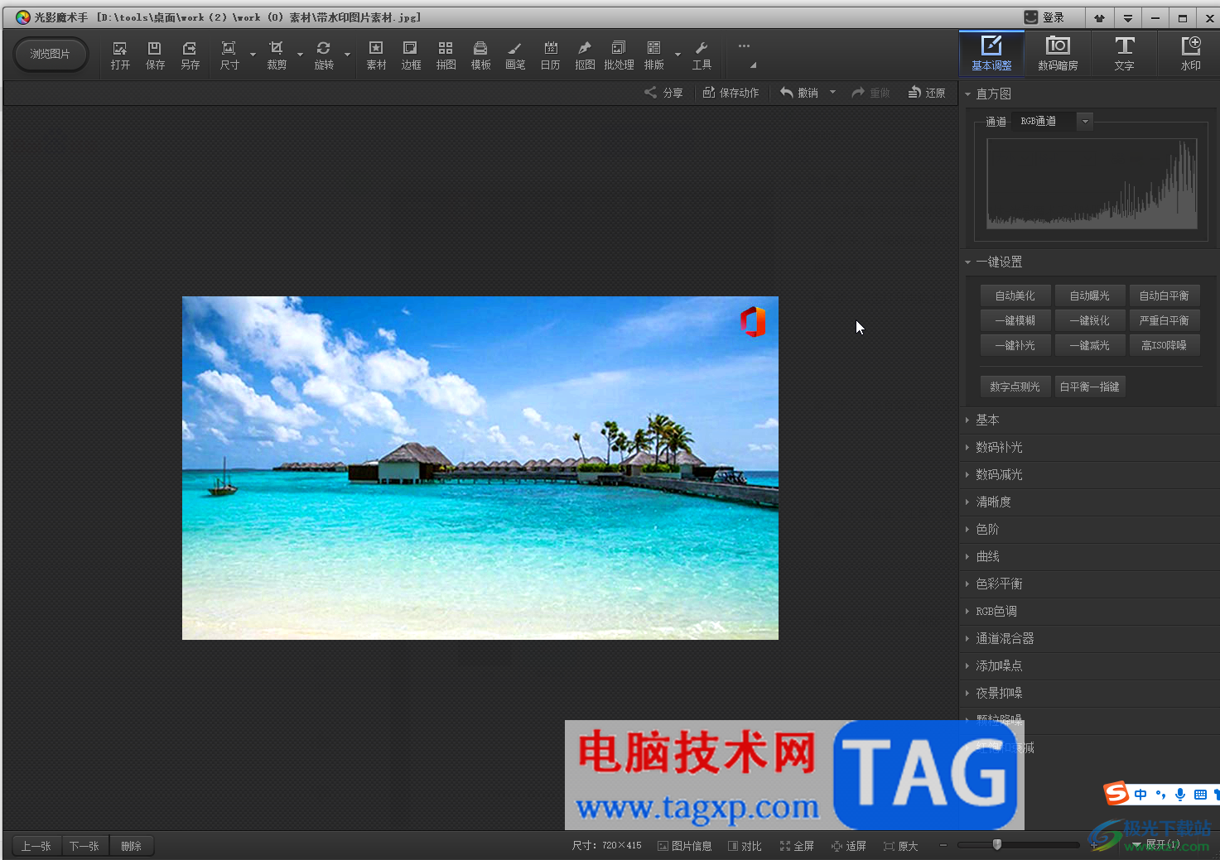Apply 自动美化 auto beautify
Viewport: 1220px width, 860px height.
(1015, 295)
